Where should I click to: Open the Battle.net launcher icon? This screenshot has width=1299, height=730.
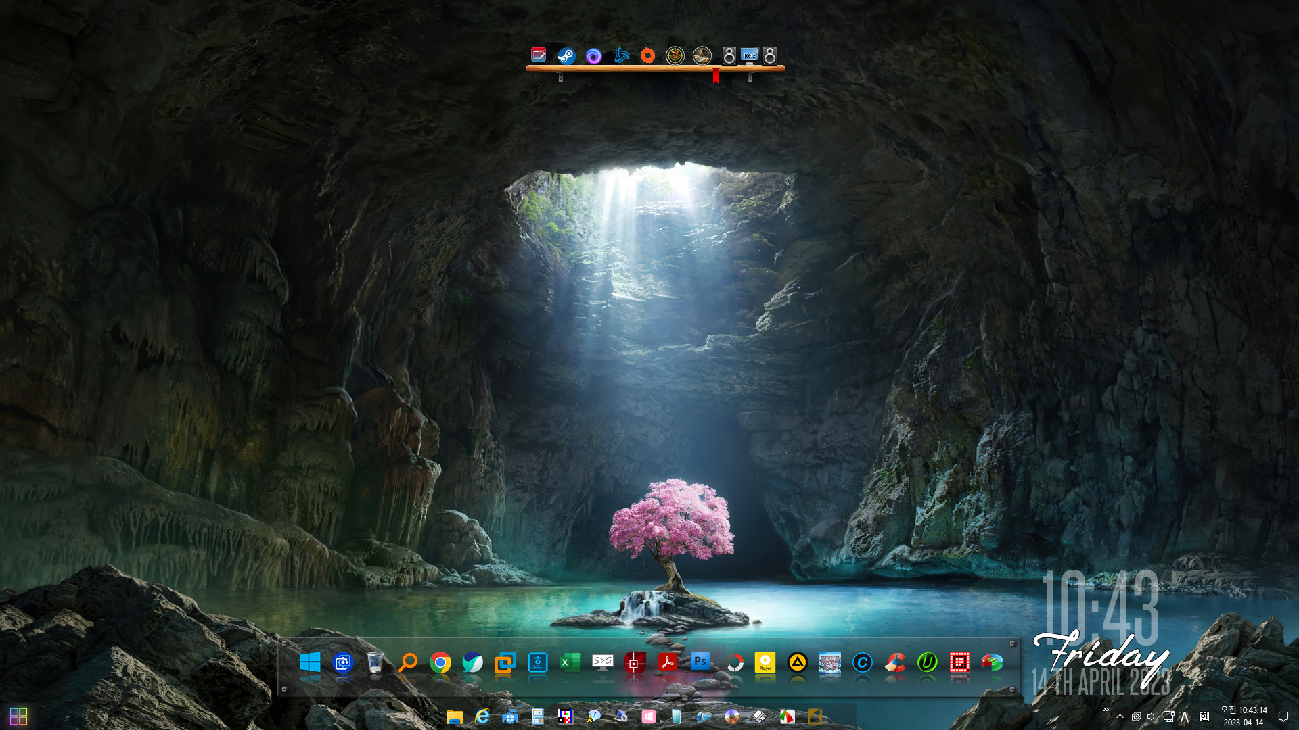(620, 55)
